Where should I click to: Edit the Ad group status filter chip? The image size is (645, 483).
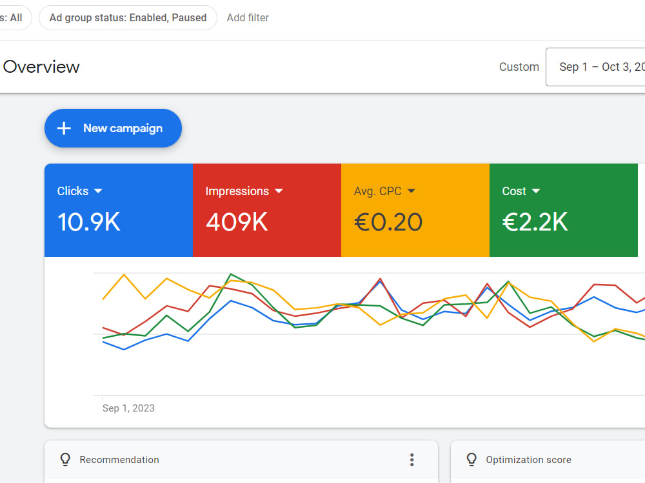pos(128,17)
